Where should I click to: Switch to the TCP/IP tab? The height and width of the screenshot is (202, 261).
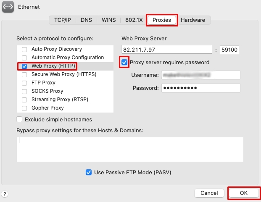tap(63, 20)
